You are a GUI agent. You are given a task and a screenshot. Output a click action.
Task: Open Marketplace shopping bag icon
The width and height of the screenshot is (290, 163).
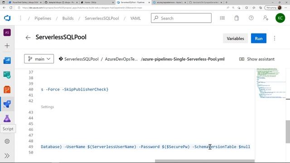click(x=237, y=18)
